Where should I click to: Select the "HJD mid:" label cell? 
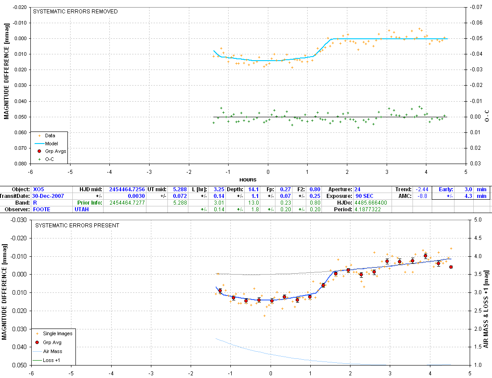(x=91, y=189)
